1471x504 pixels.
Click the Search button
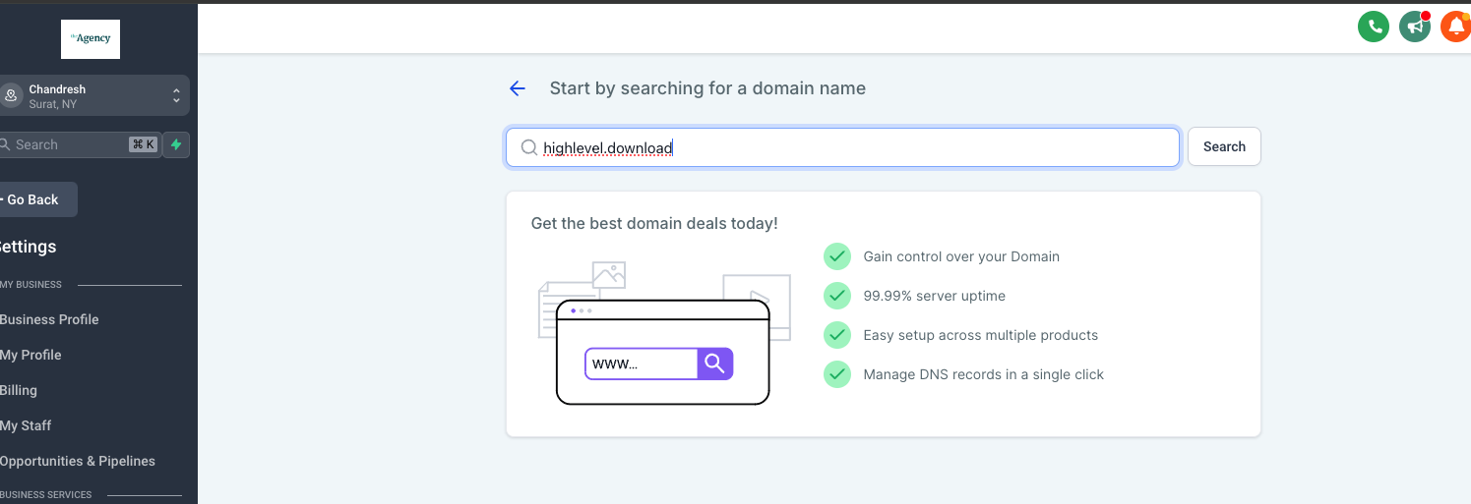click(1224, 146)
